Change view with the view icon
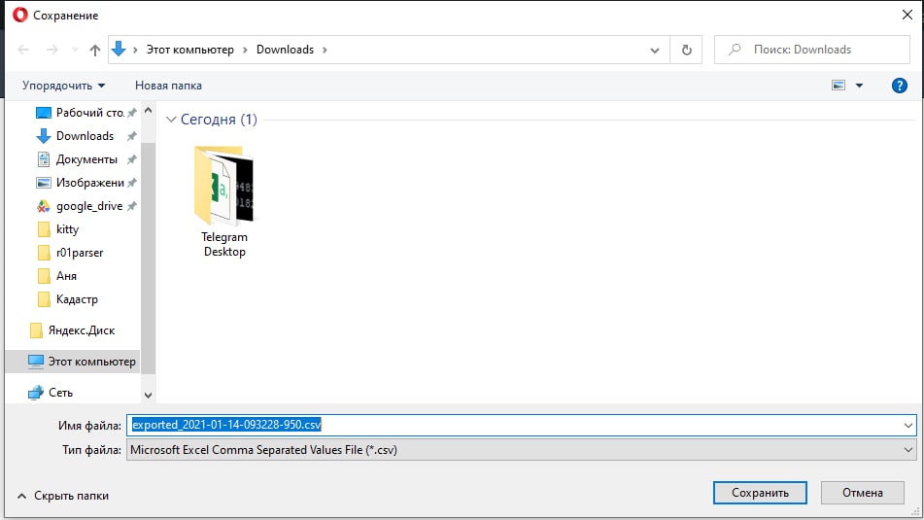The width and height of the screenshot is (924, 520). [x=838, y=86]
